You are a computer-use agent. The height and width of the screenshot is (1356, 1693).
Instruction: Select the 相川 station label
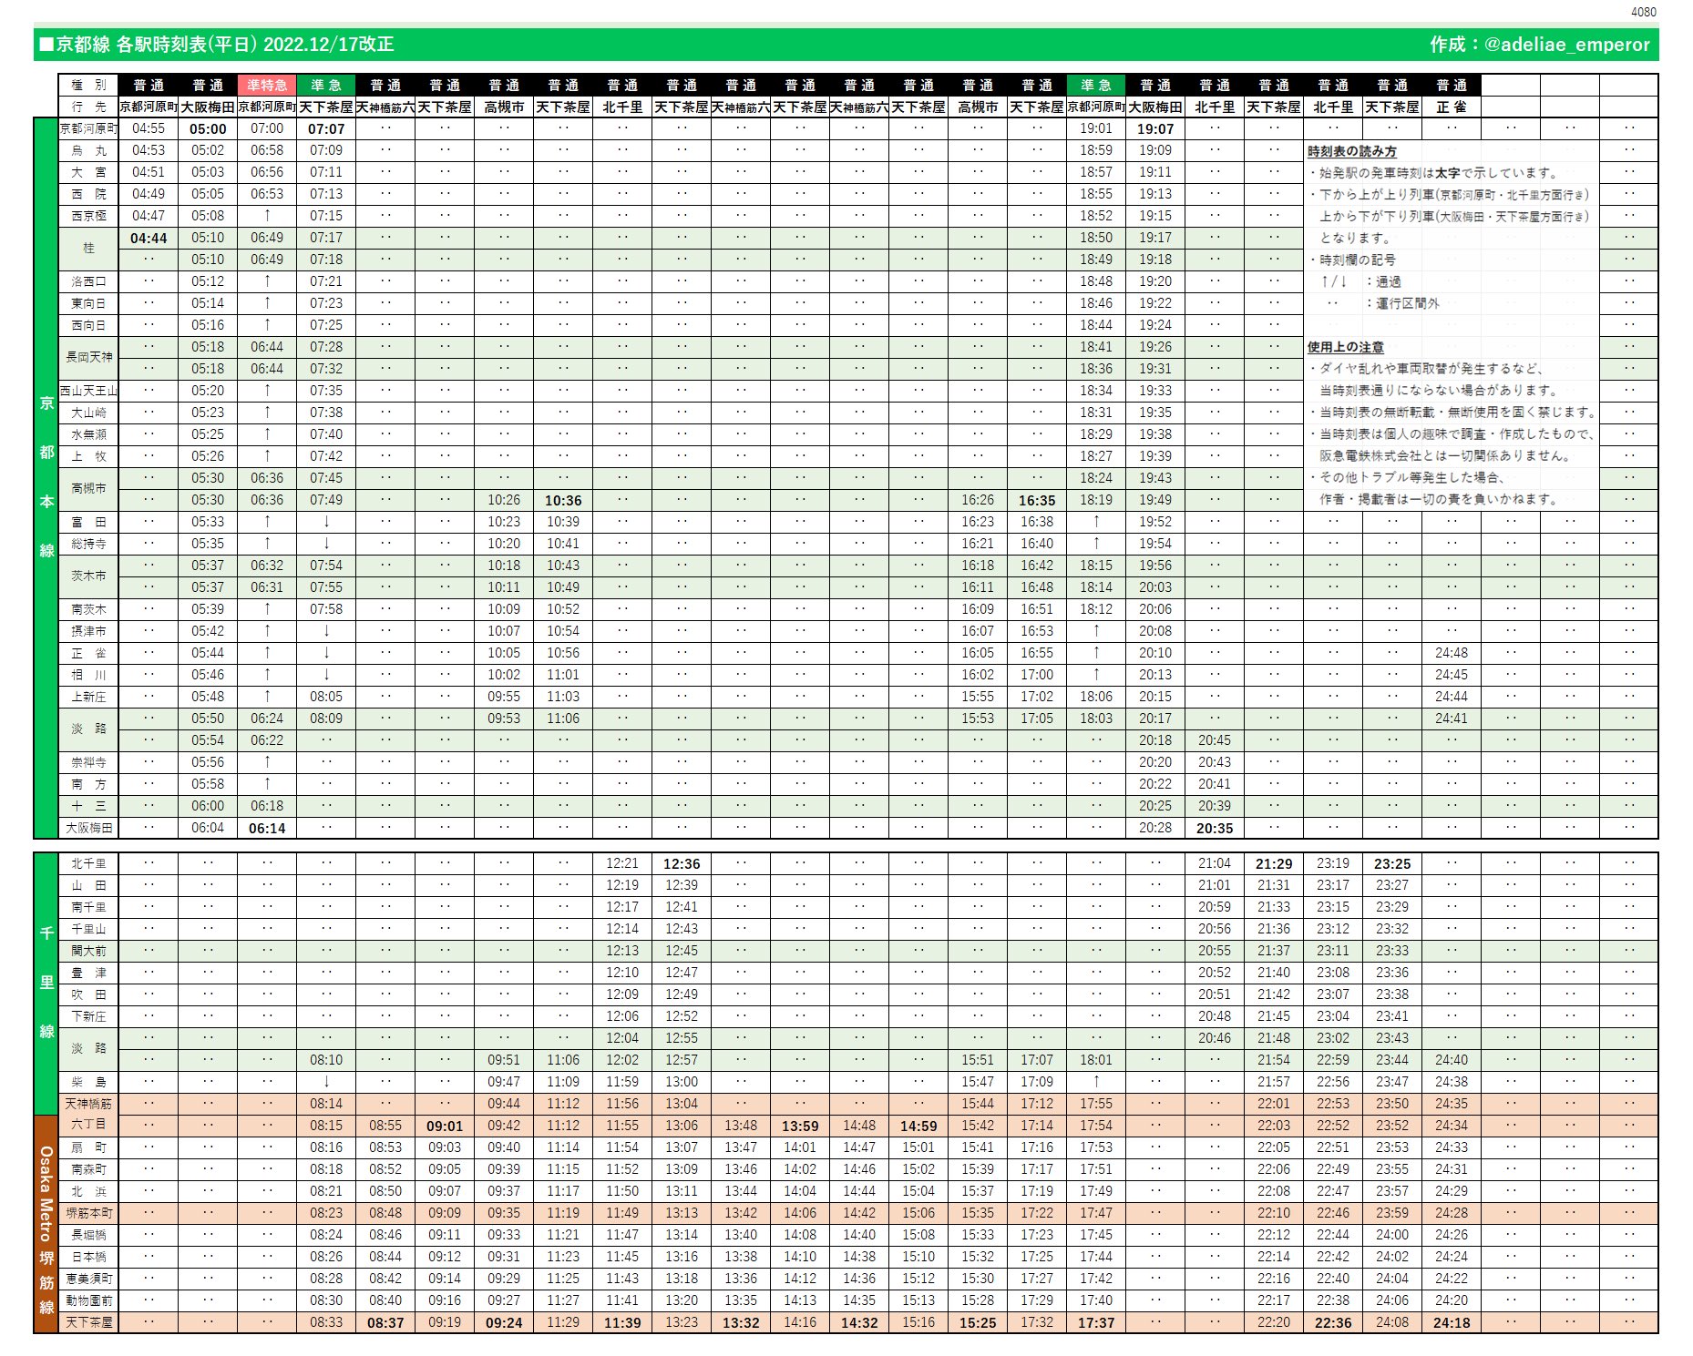[88, 675]
